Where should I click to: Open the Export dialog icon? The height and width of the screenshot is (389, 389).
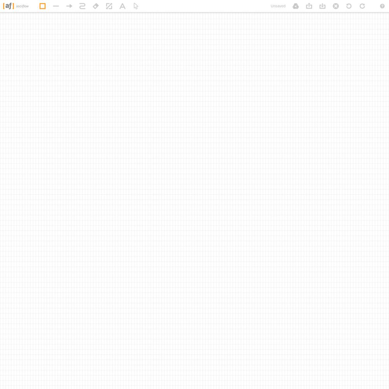[x=309, y=6]
